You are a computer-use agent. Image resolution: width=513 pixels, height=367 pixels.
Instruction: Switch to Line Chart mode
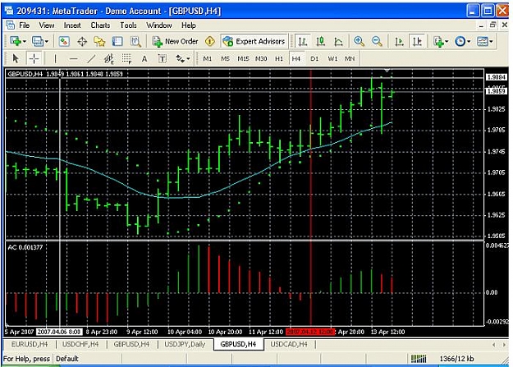pos(338,42)
